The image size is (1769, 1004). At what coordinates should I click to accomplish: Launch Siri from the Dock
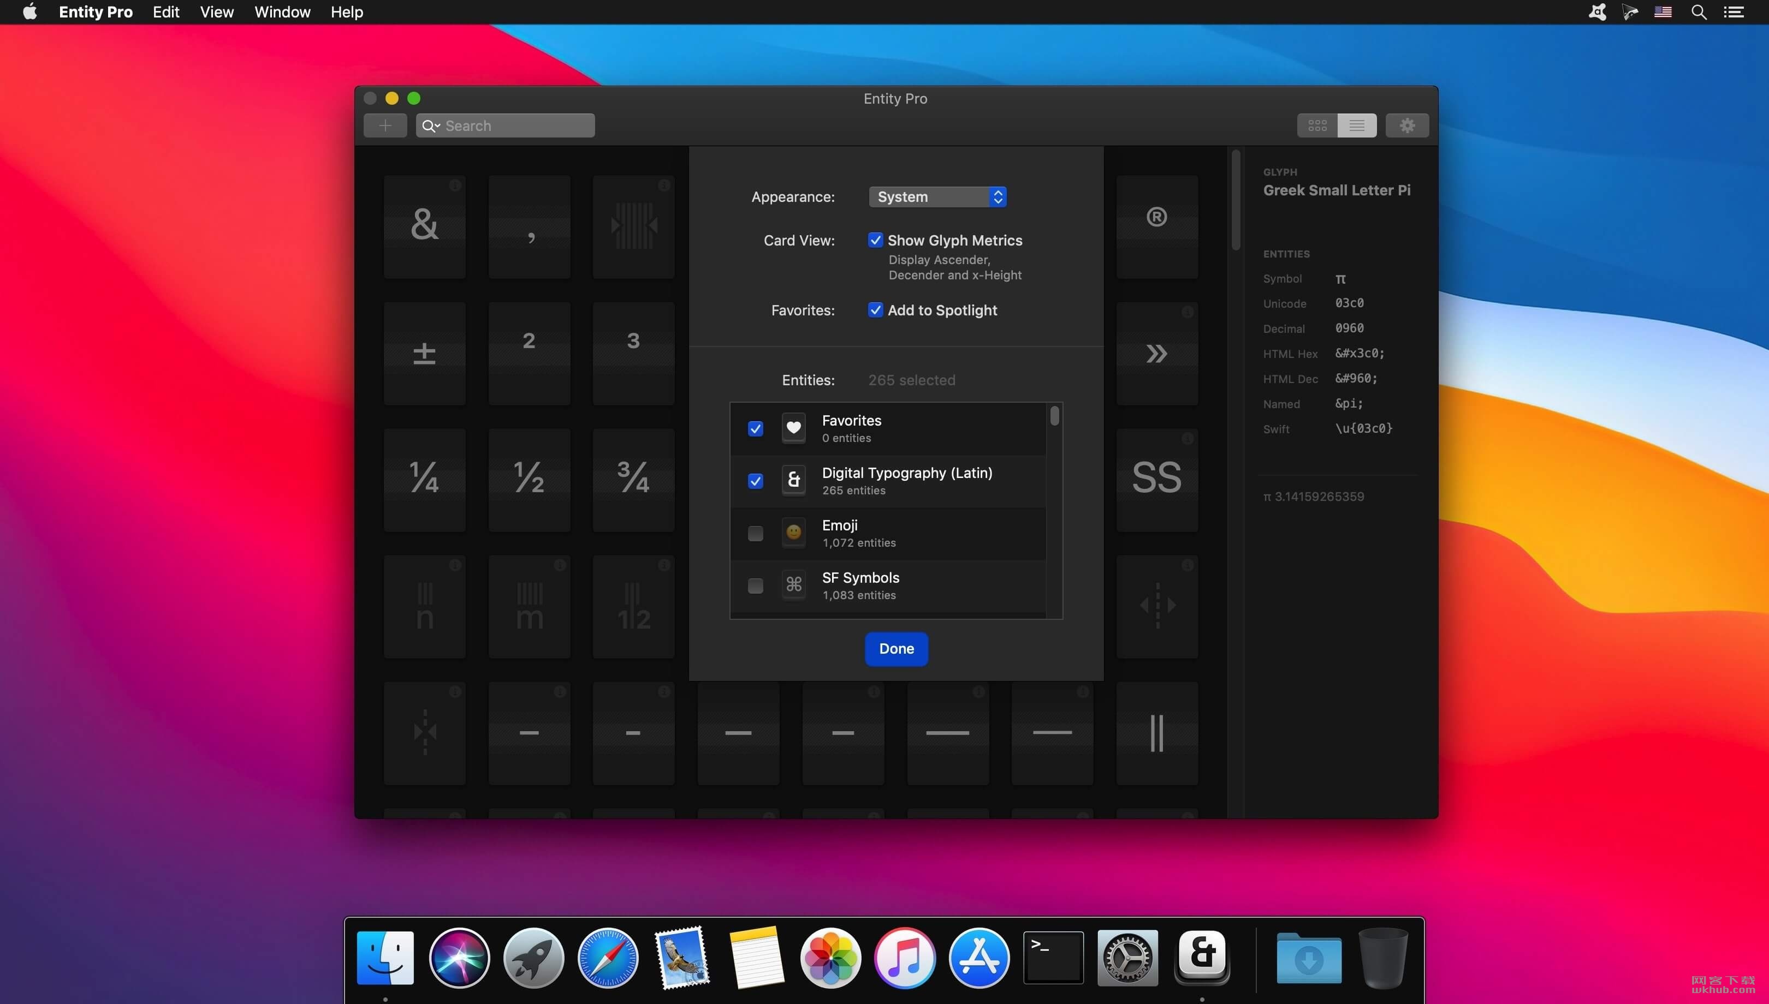pyautogui.click(x=459, y=958)
